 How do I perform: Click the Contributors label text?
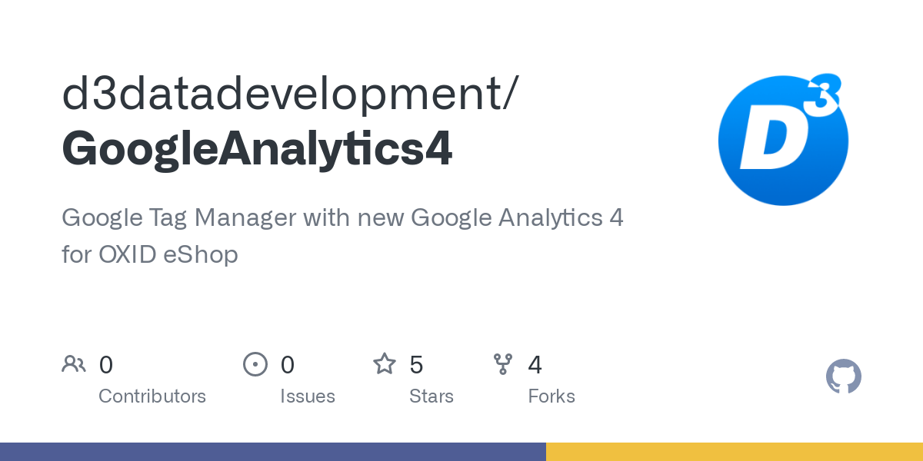pyautogui.click(x=152, y=396)
